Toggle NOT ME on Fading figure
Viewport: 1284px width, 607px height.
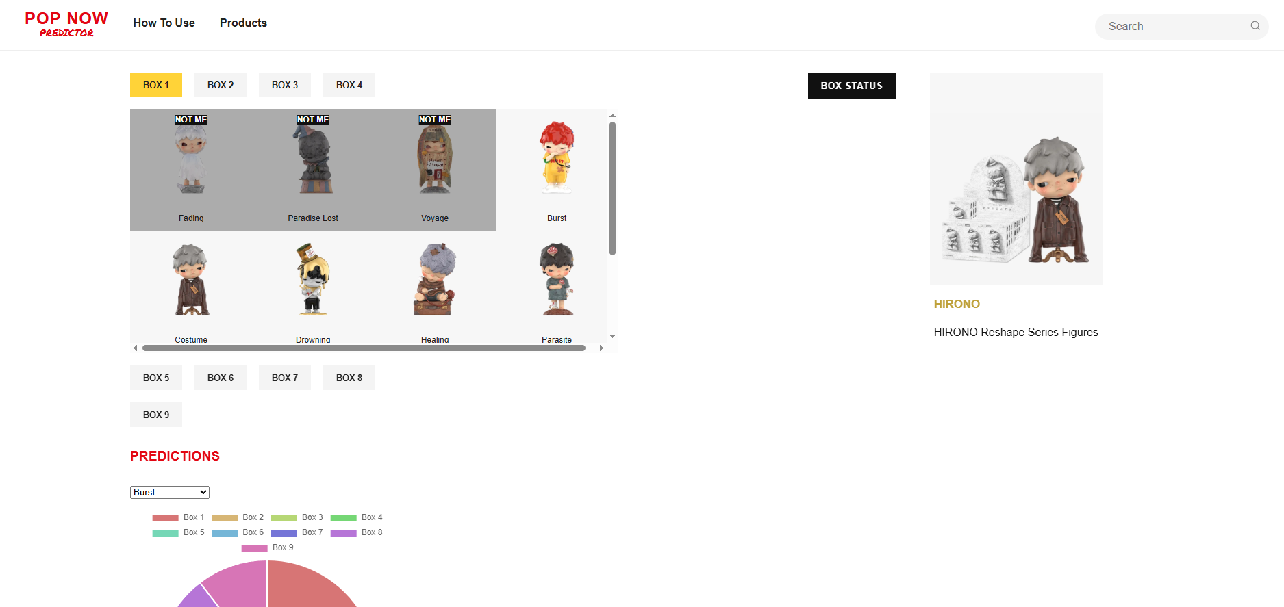coord(191,120)
